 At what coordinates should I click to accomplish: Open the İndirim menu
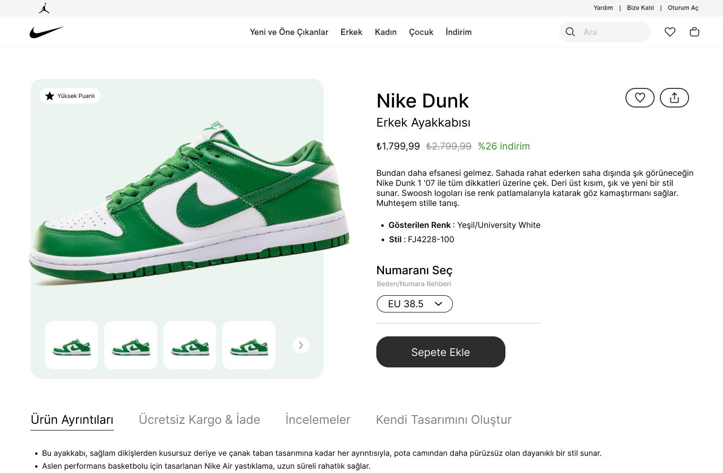(x=459, y=32)
